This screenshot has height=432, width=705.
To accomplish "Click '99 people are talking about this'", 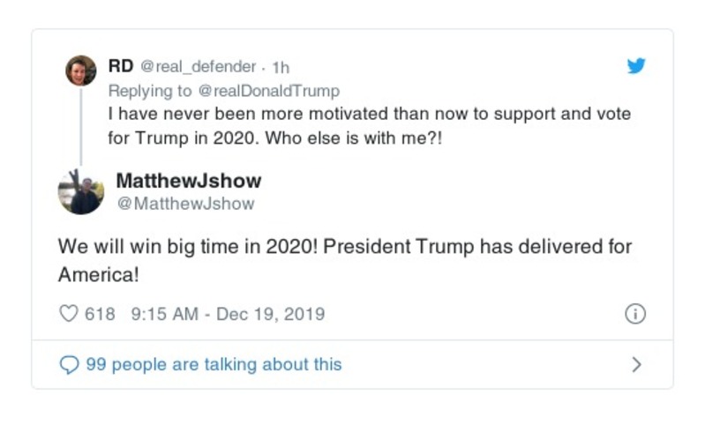I will click(214, 364).
